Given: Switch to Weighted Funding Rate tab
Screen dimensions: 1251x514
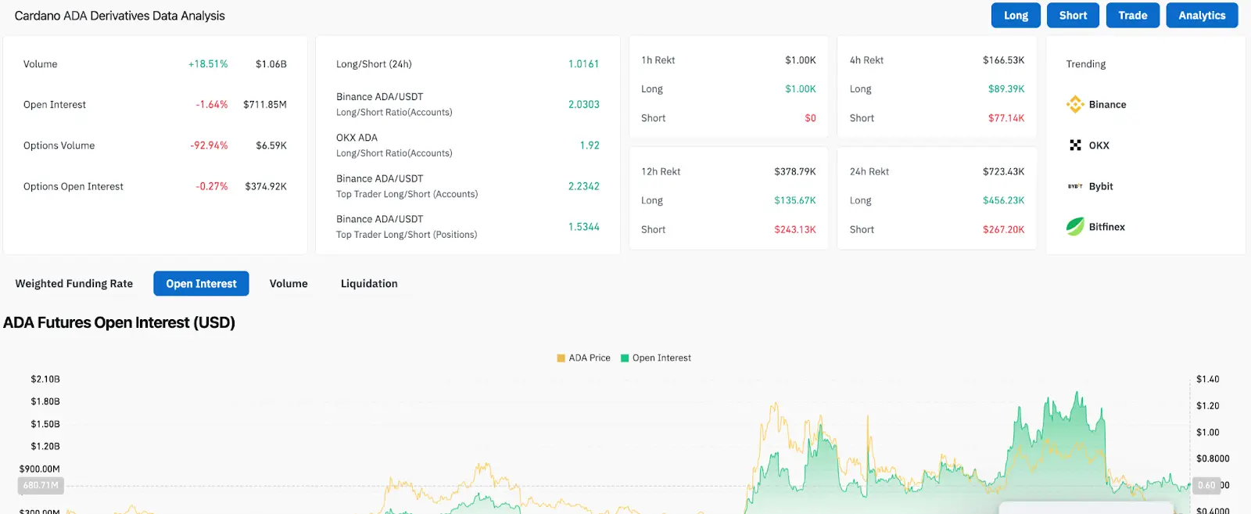Looking at the screenshot, I should [x=74, y=284].
